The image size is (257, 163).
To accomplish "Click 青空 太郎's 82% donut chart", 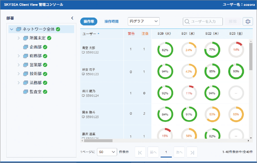I will [x=165, y=50].
